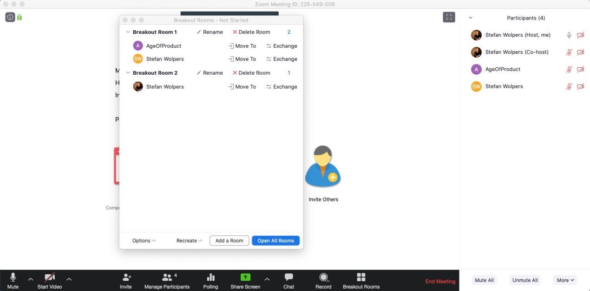Click Move To for Stefan Wolpers in Room 1
590x291 pixels.
pos(242,59)
